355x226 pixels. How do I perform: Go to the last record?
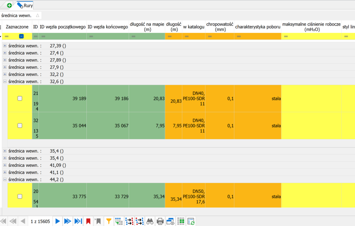(x=78, y=221)
